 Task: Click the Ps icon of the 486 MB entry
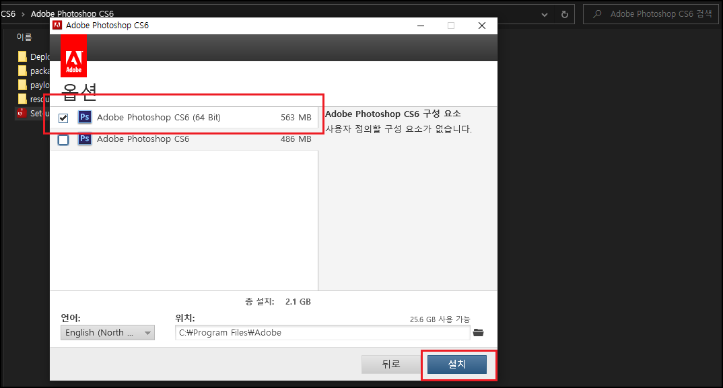click(x=84, y=139)
